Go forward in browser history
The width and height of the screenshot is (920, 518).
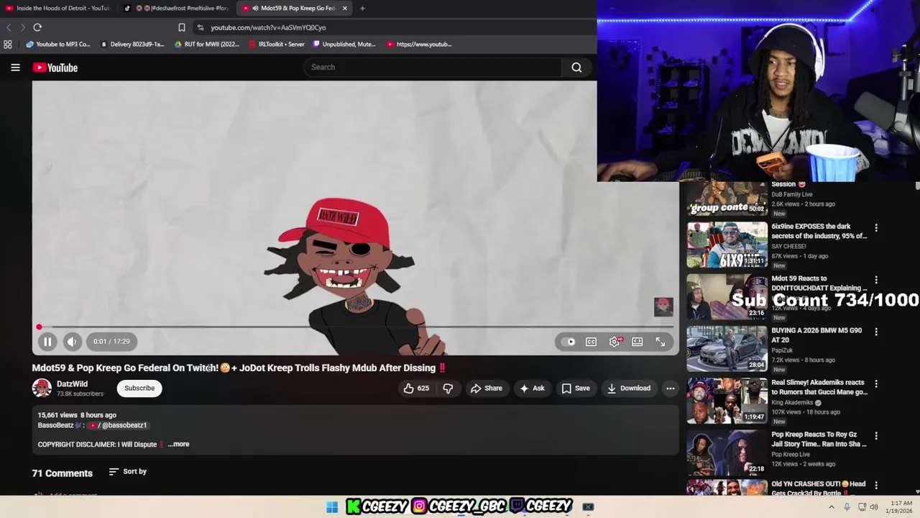[22, 27]
